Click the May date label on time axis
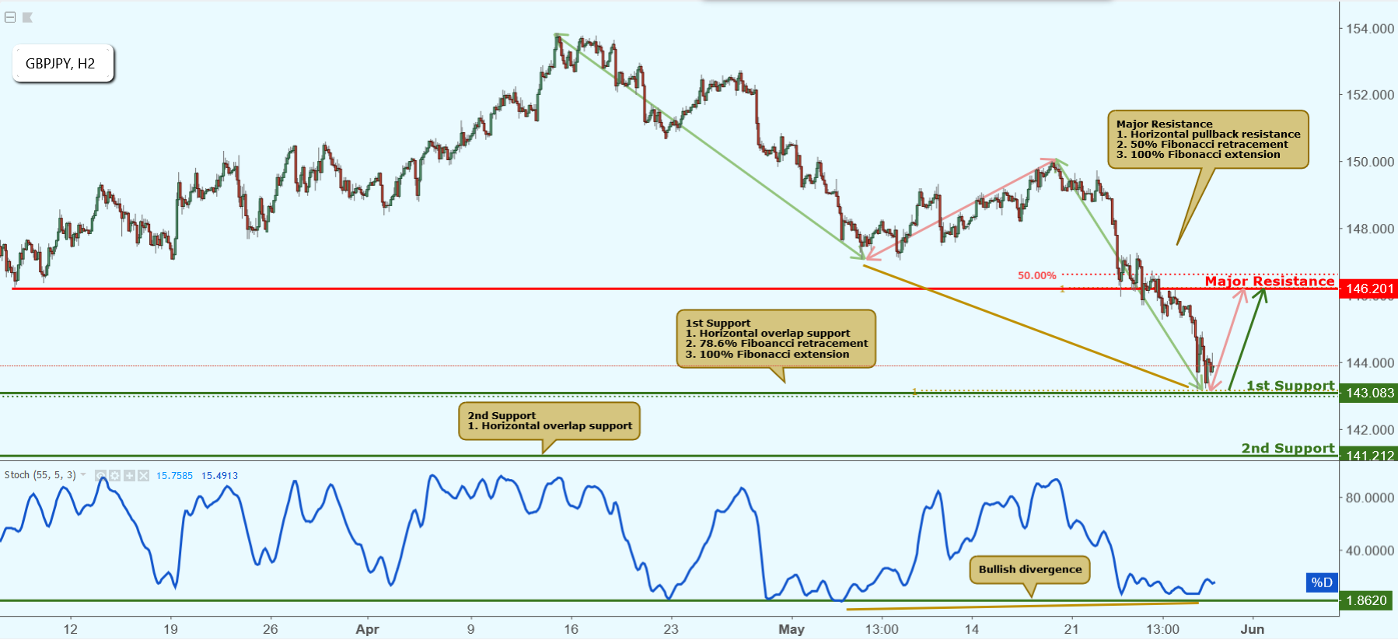 click(x=792, y=629)
